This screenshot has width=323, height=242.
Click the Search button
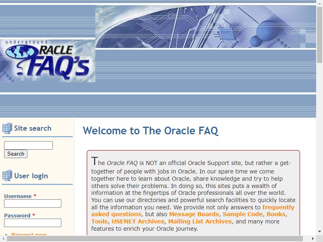pyautogui.click(x=16, y=154)
